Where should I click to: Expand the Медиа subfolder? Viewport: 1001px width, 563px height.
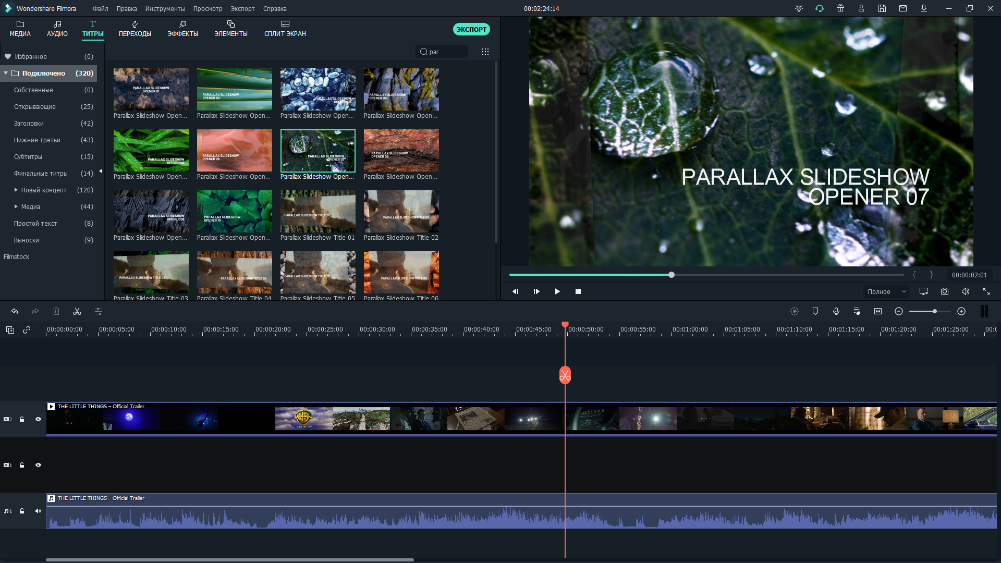click(x=16, y=207)
